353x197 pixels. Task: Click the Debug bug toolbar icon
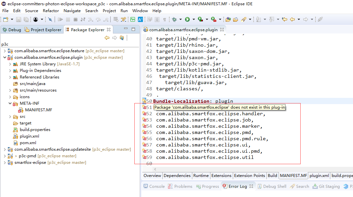click(x=175, y=19)
